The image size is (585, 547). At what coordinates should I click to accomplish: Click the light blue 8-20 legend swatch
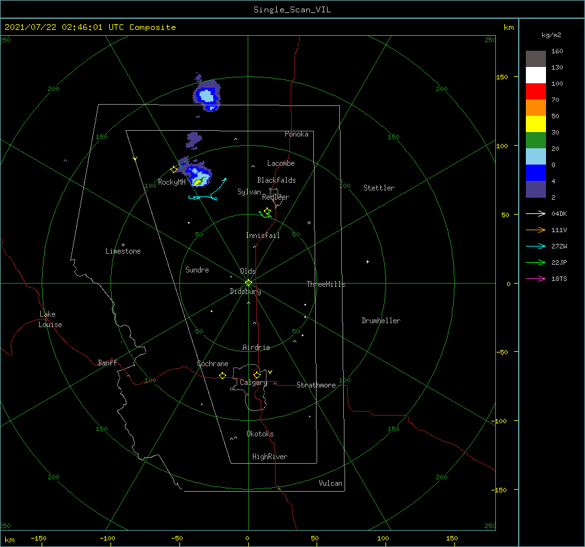(536, 157)
